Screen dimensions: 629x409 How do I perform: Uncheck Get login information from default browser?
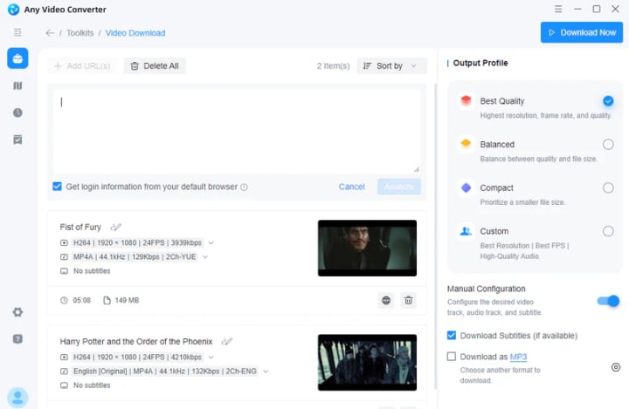pyautogui.click(x=58, y=187)
